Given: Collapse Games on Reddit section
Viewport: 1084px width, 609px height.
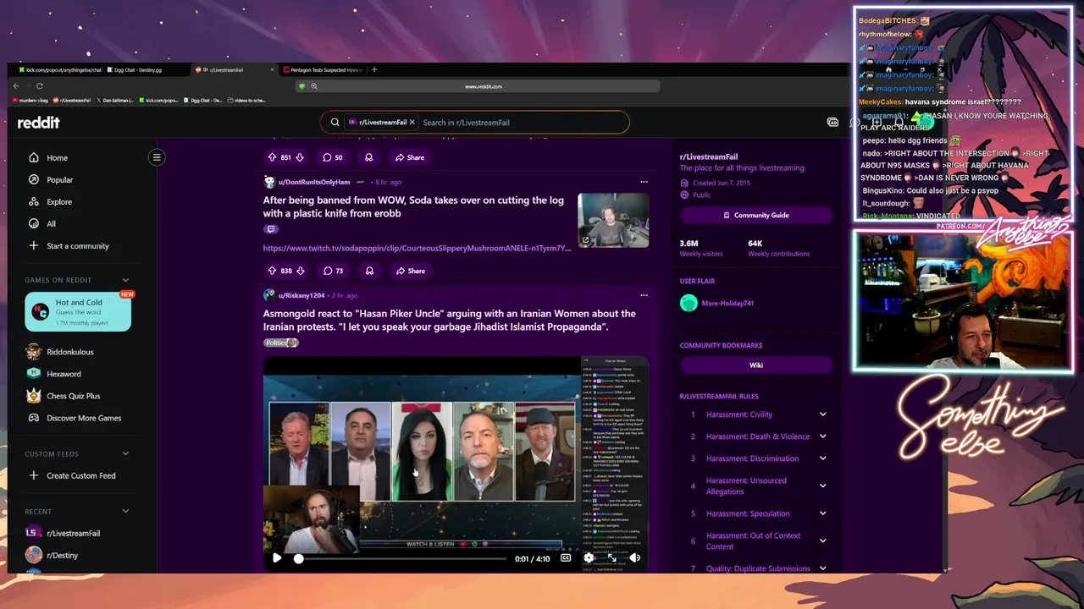Looking at the screenshot, I should point(125,280).
